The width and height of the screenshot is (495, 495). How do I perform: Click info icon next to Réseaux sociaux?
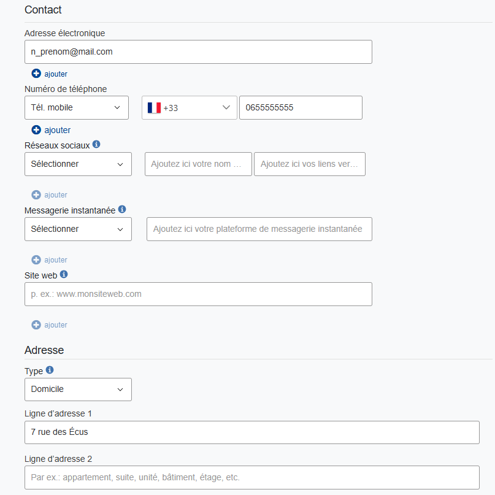tap(96, 145)
